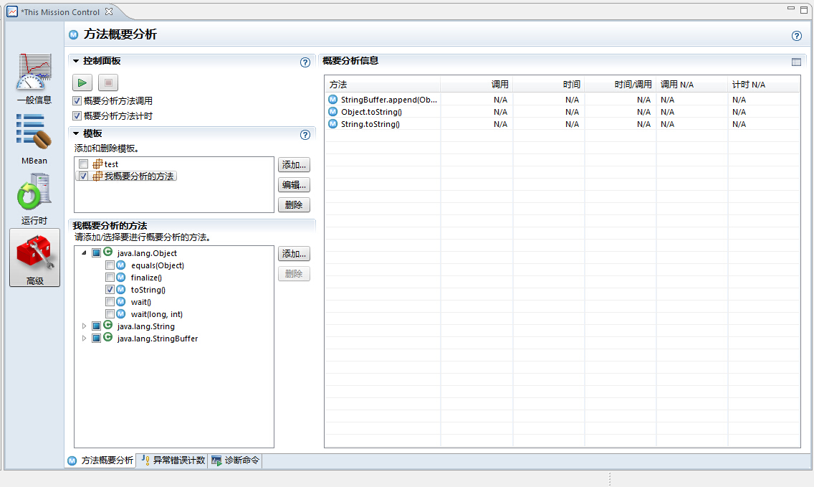Click table settings icon in 概要分析信息
The image size is (814, 487).
point(796,62)
